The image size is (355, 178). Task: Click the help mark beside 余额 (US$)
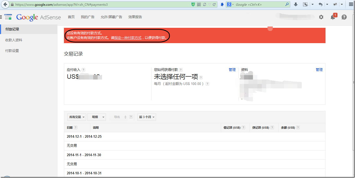298,128
